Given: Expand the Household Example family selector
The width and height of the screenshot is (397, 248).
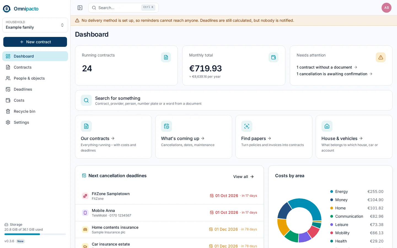Looking at the screenshot, I should tap(35, 25).
